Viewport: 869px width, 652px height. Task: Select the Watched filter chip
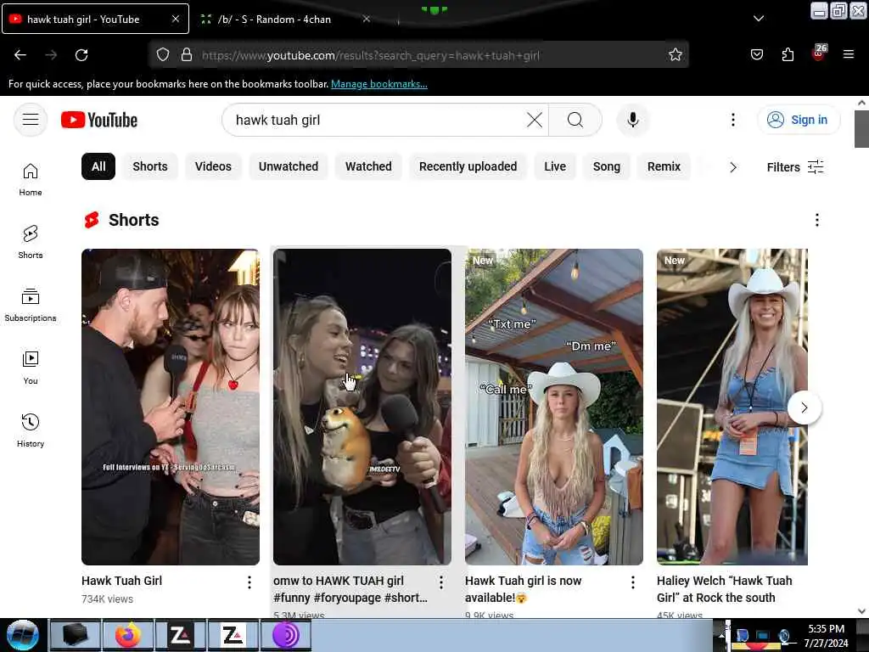[368, 166]
